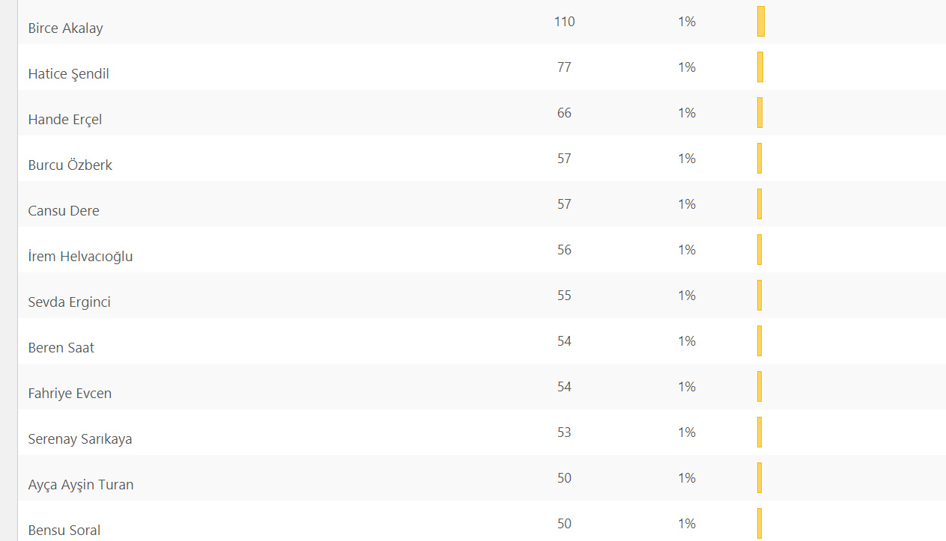The image size is (946, 541).
Task: Click the name Birce Akalay
Action: [65, 28]
